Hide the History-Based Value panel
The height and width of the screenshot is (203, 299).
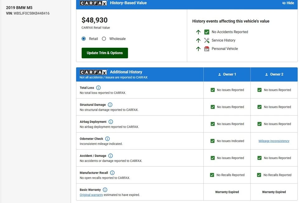click(x=288, y=3)
